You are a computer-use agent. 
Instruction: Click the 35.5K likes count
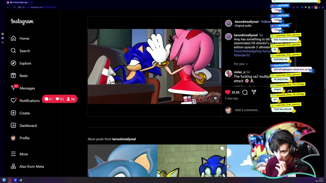point(236,93)
